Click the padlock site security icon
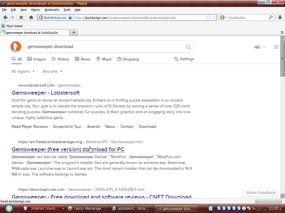The image size is (285, 213). (x=70, y=17)
